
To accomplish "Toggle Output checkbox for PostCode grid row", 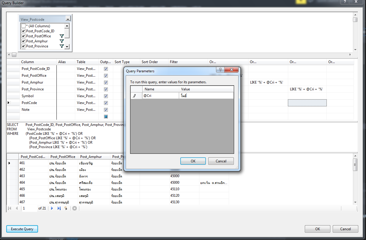I will pos(106,103).
